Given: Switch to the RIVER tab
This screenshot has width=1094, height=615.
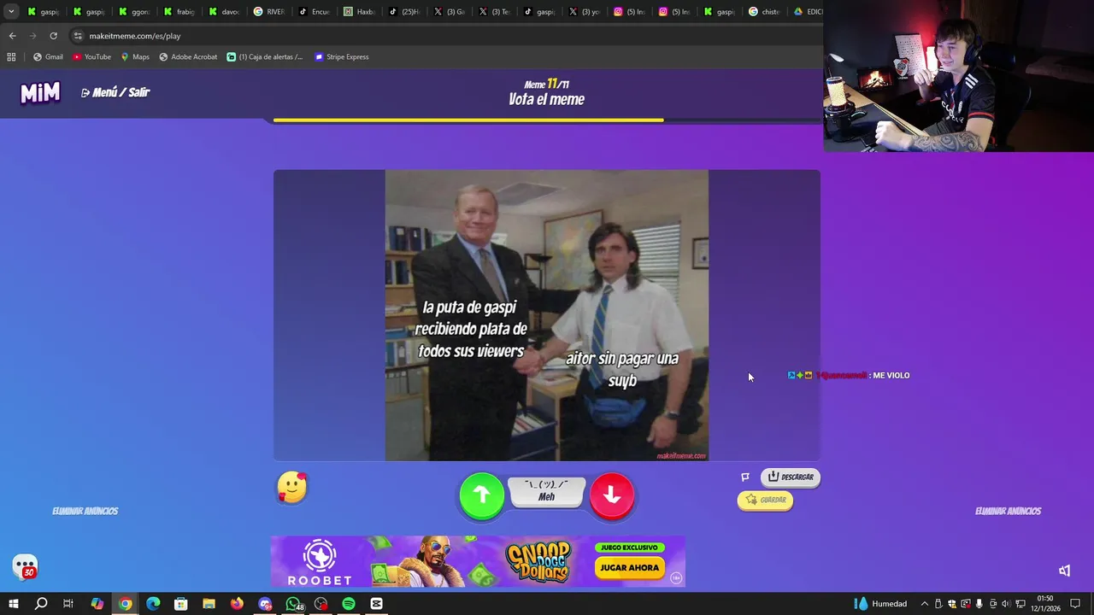Looking at the screenshot, I should [269, 11].
